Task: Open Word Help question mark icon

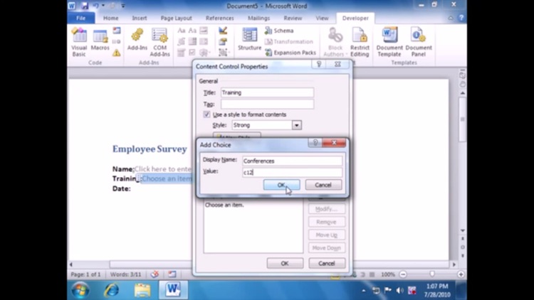Action: click(x=461, y=18)
